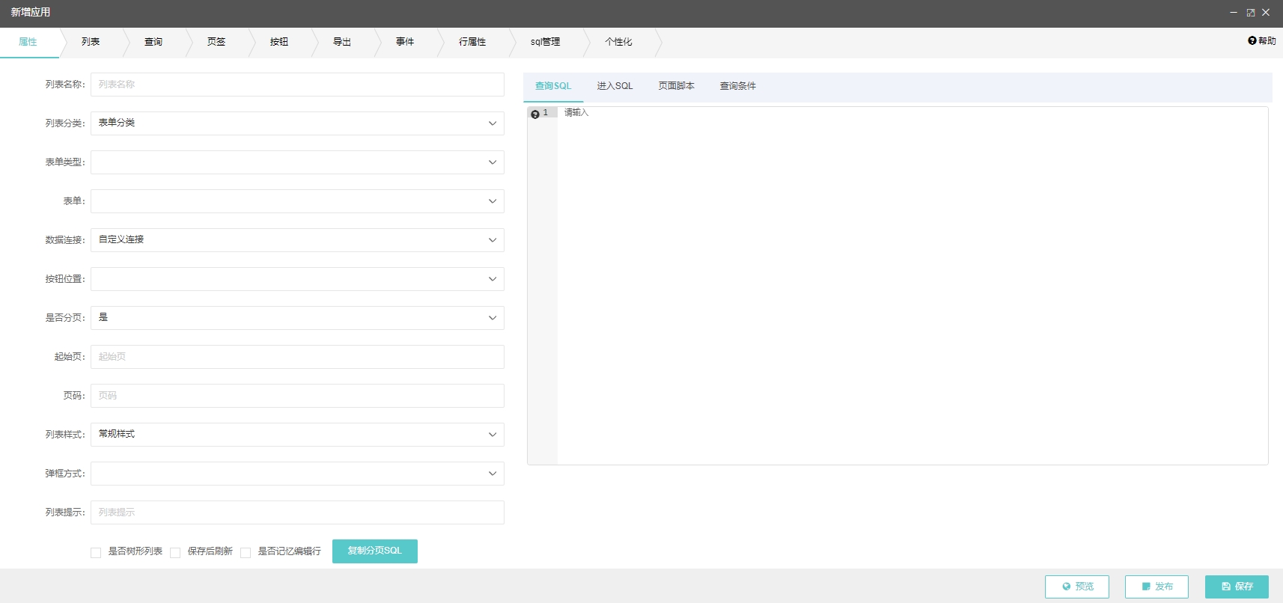Click the 复制分页SQL button

[x=375, y=551]
